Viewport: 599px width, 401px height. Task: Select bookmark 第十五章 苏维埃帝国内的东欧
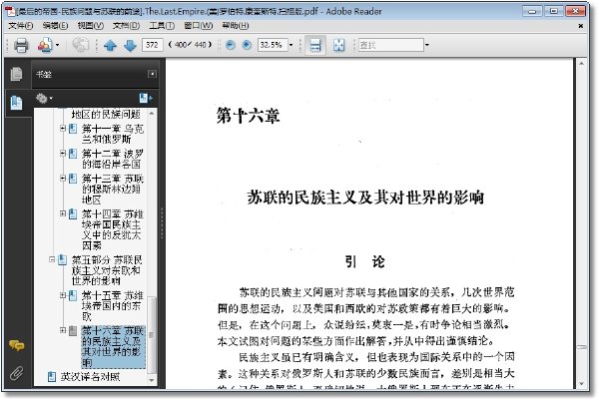[113, 306]
